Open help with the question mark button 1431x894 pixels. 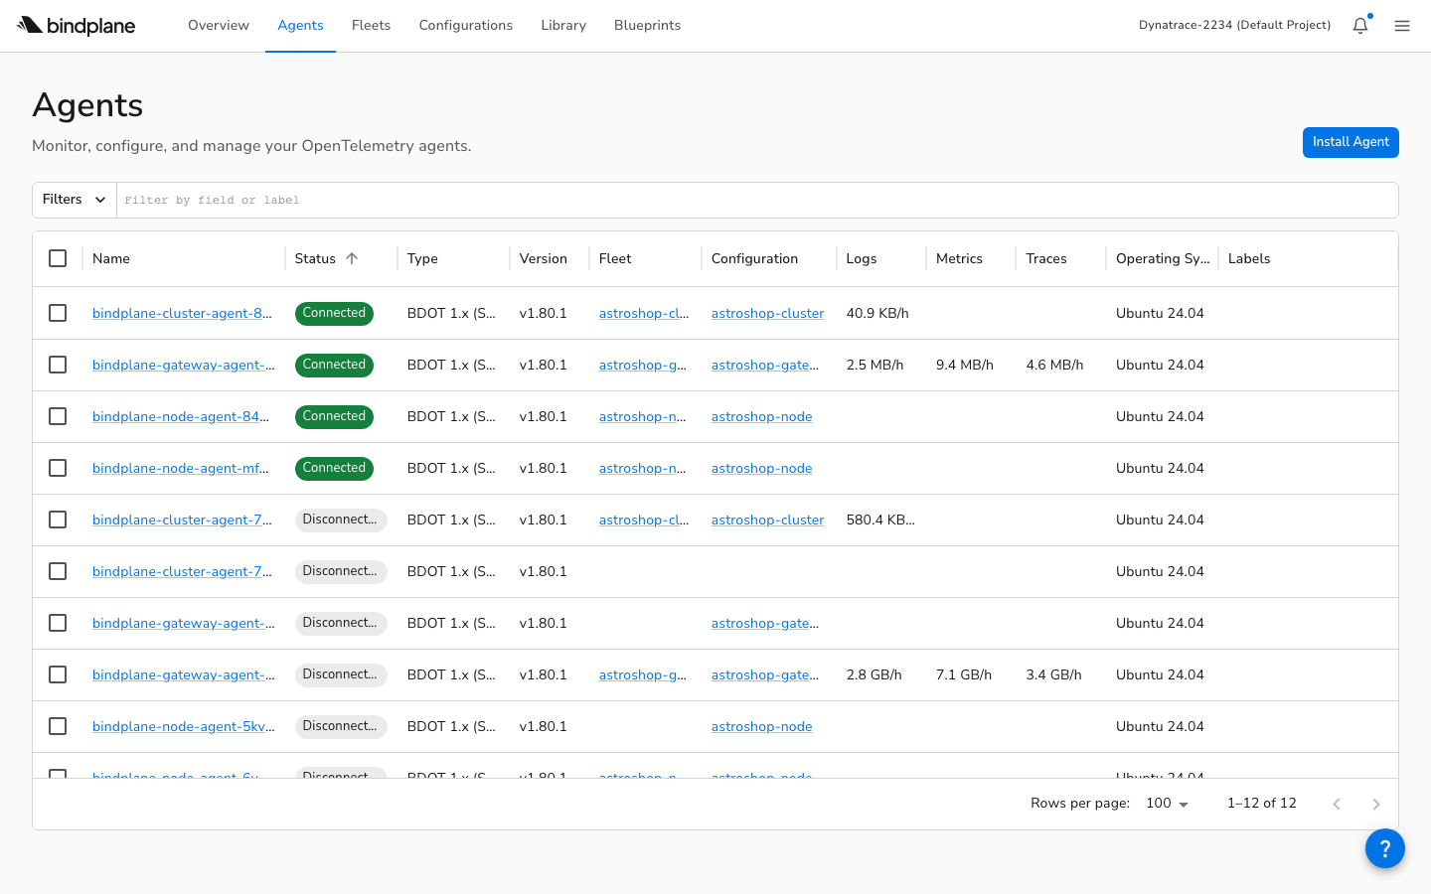click(x=1385, y=848)
